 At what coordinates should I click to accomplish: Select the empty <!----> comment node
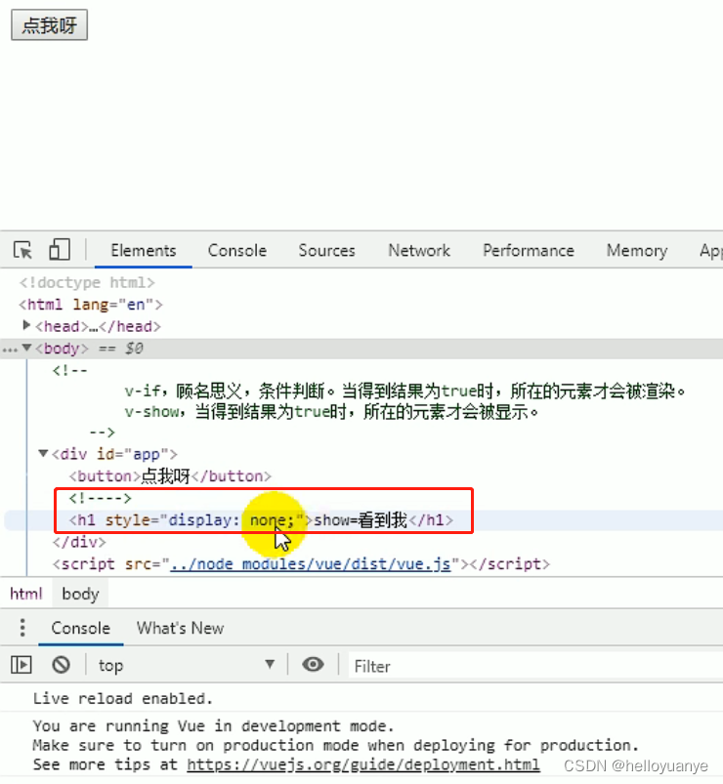click(x=100, y=498)
